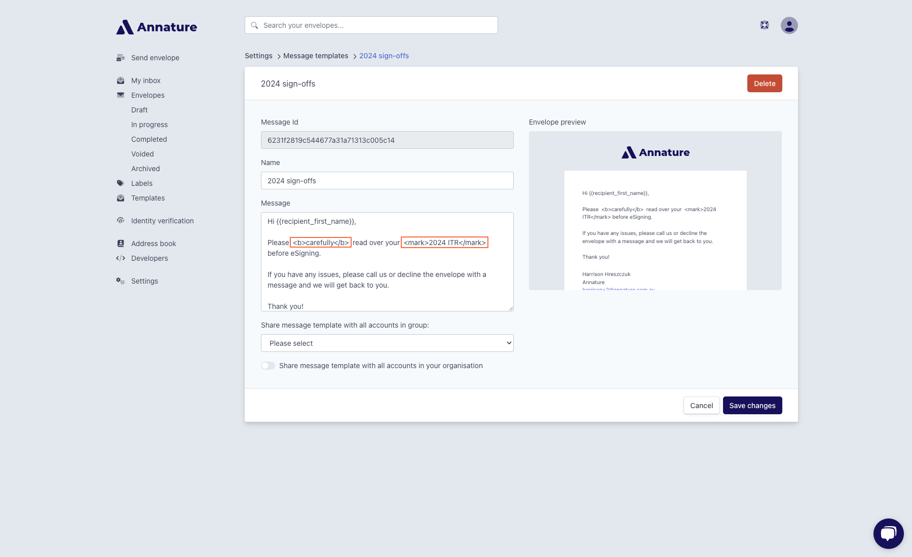Navigate to Completed envelopes
The image size is (912, 557).
[x=148, y=139]
